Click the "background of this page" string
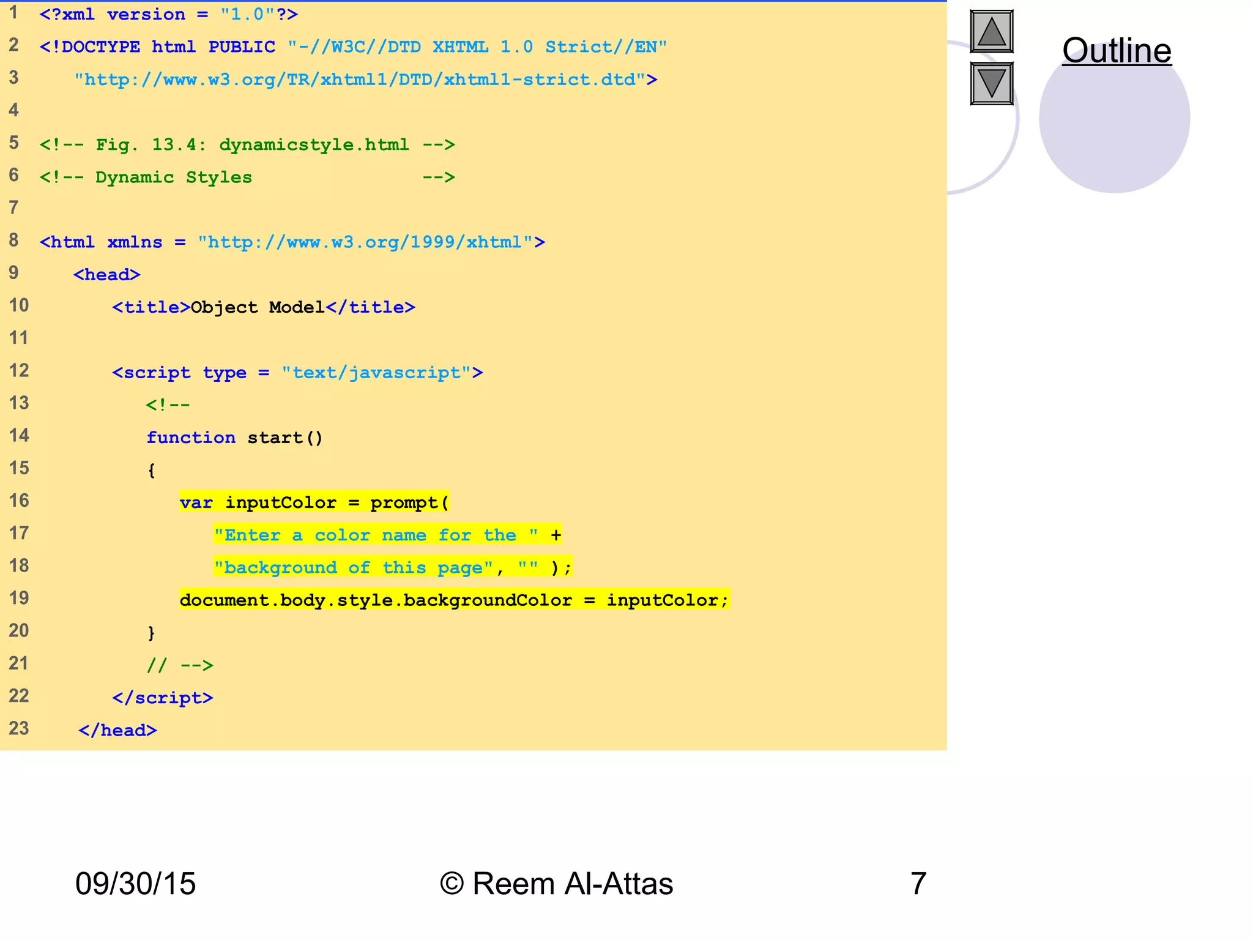Screen dimensions: 1253x940 [354, 568]
